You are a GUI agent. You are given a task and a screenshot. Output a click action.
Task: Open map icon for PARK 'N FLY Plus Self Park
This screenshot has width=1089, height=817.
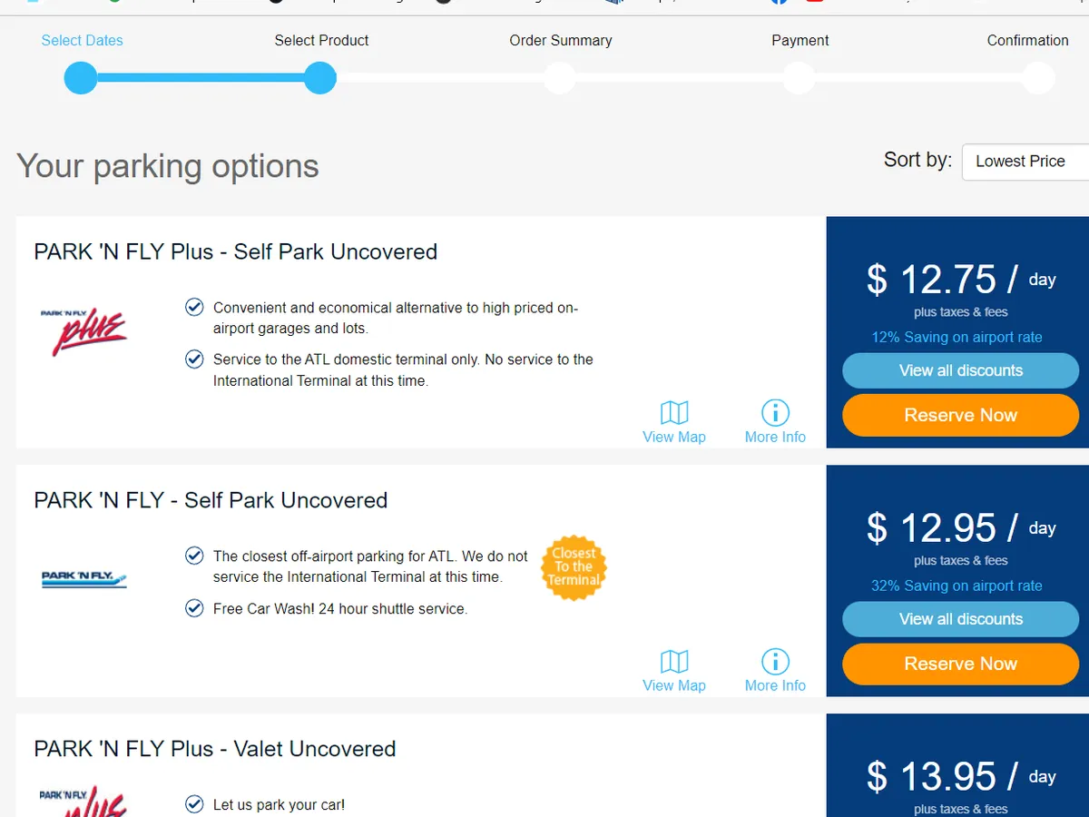674,414
